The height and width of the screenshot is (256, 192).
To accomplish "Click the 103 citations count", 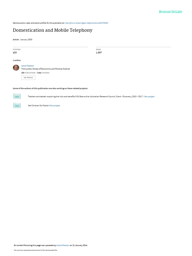I will point(15,52).
